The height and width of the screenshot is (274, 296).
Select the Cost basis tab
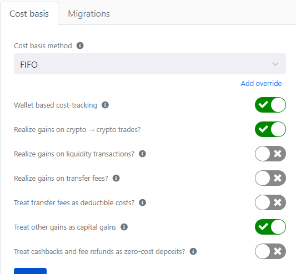coord(29,13)
